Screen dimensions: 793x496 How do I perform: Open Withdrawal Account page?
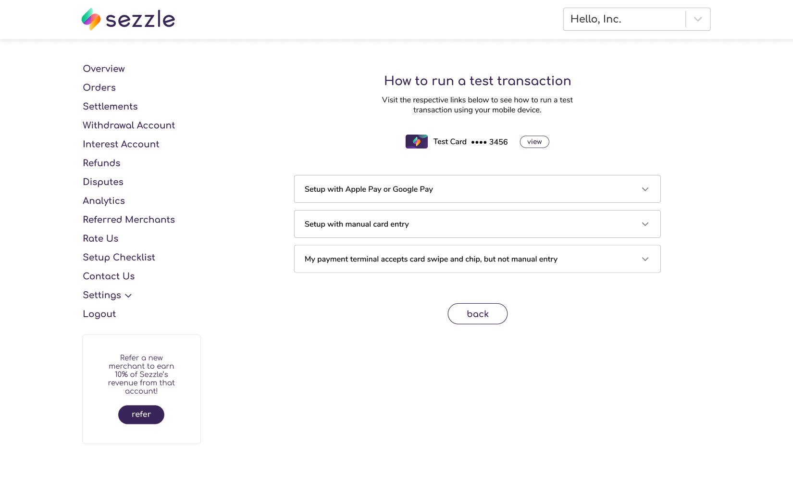(129, 125)
